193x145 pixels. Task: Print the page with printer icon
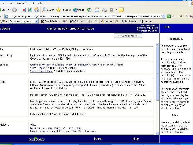(105, 10)
